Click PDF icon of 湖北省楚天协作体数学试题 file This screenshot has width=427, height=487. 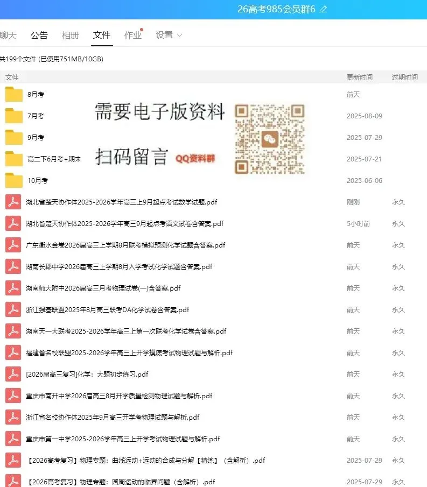tap(13, 202)
